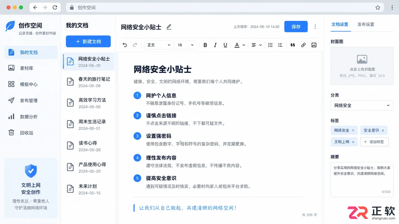Viewport: 399px width, 224px height.
Task: Click the 摘要 summary text field
Action: 362,179
